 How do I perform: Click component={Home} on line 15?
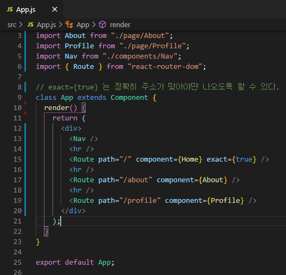coord(169,159)
